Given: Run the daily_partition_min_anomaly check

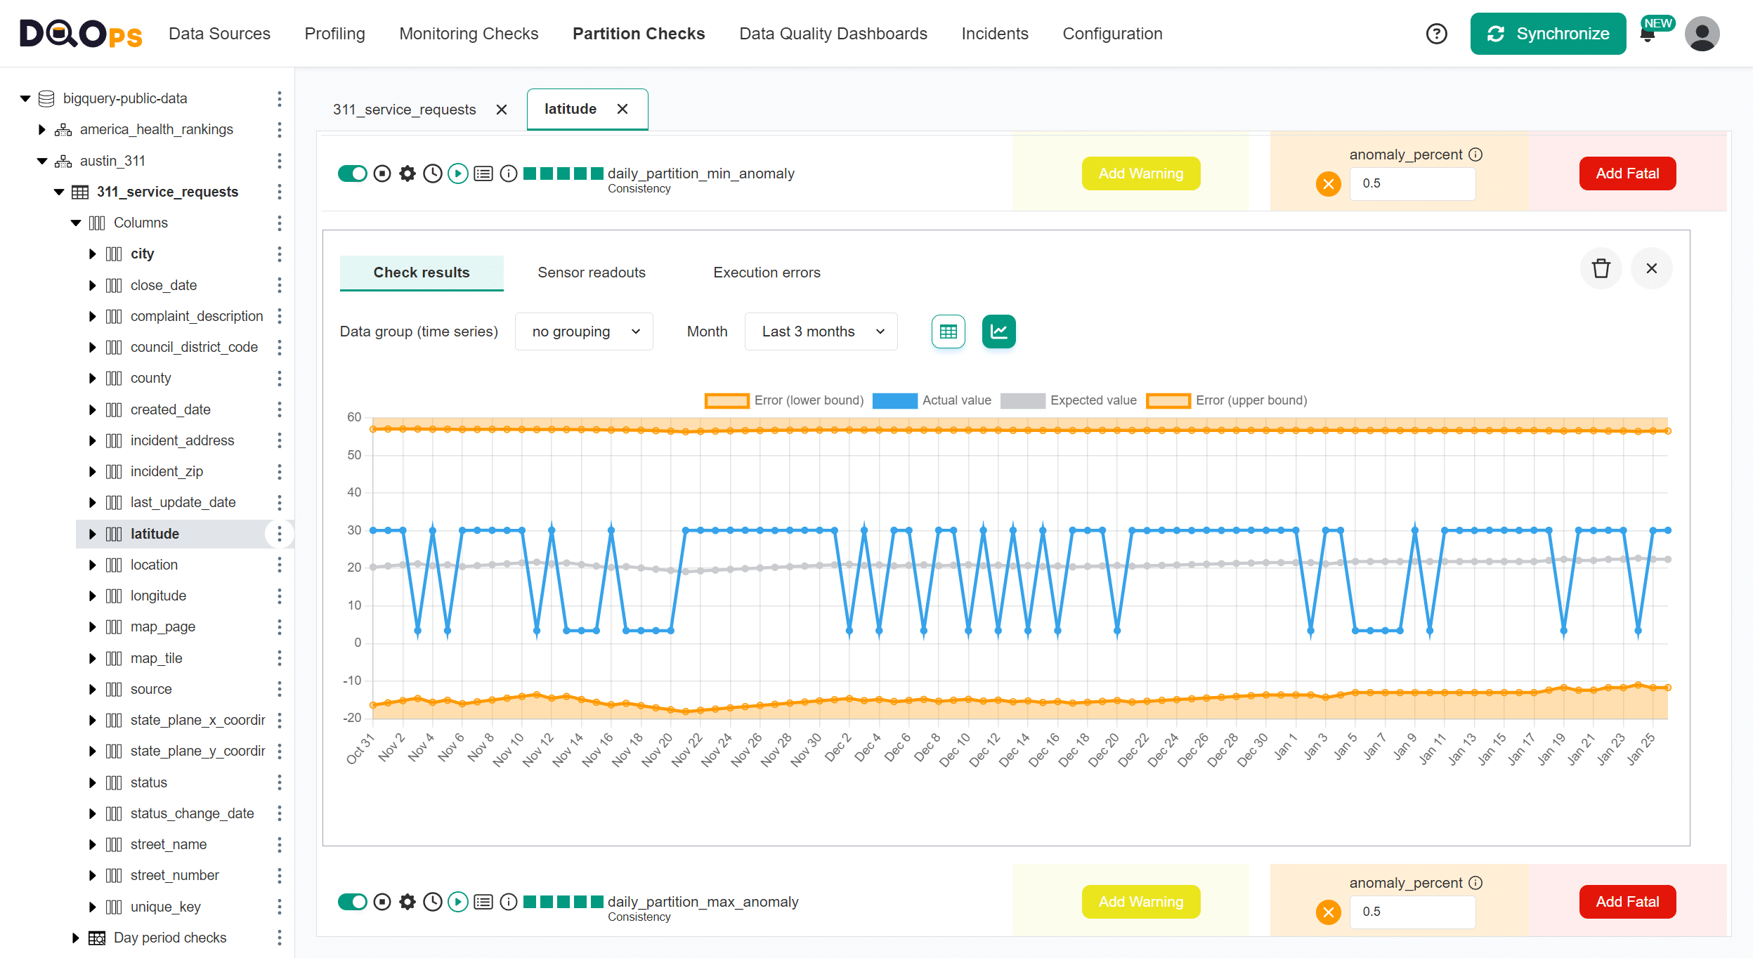Looking at the screenshot, I should click(457, 173).
